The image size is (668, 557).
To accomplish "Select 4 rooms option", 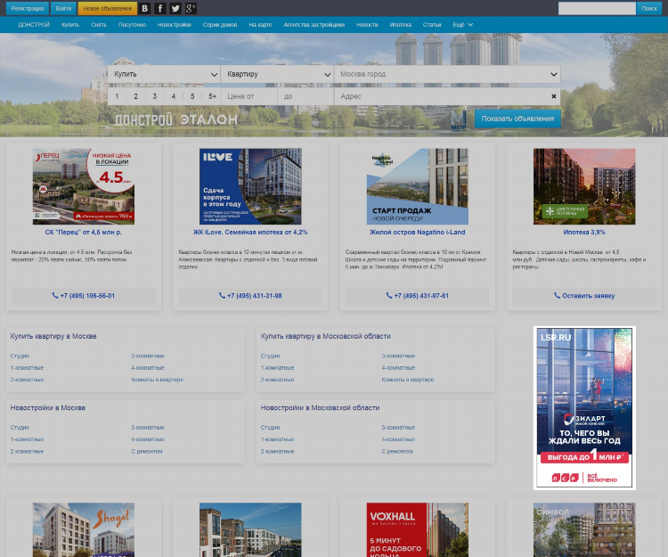I will point(174,96).
